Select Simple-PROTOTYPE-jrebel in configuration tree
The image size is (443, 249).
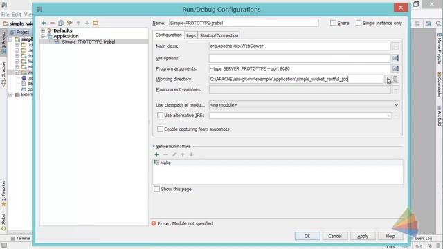click(x=89, y=41)
